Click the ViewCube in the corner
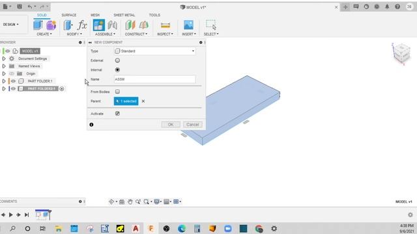The height and width of the screenshot is (234, 417). (401, 53)
